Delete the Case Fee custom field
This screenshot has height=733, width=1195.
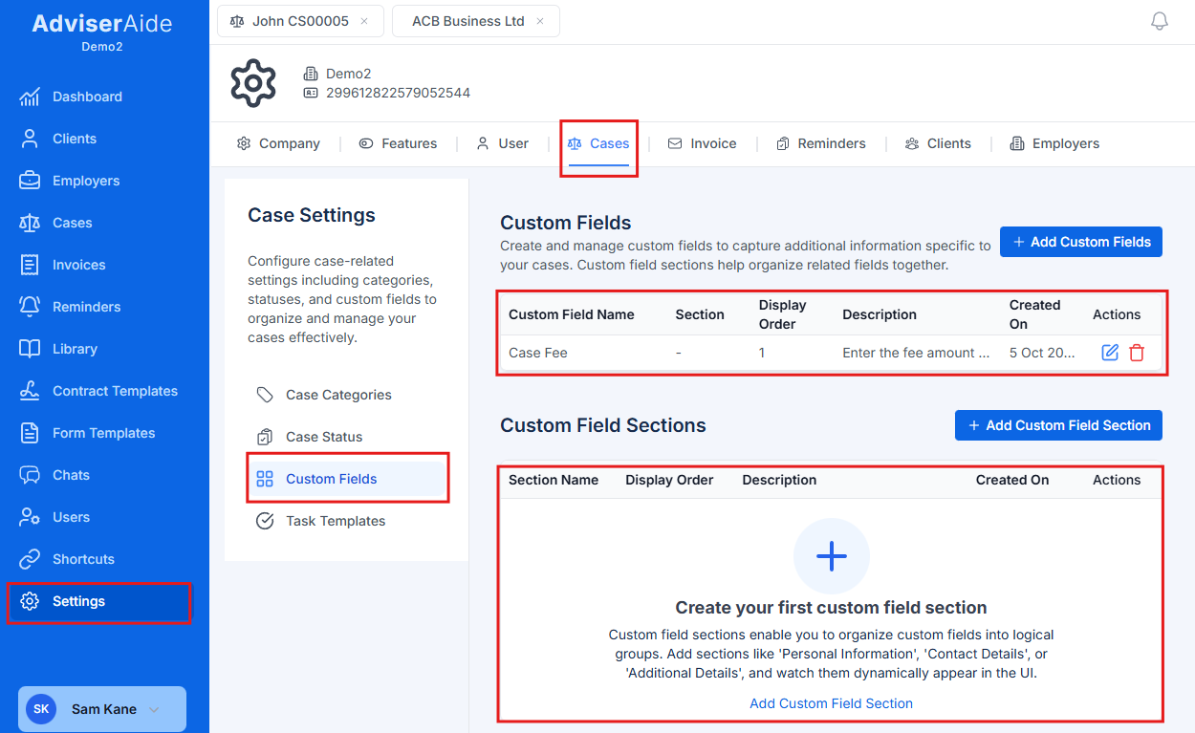click(x=1137, y=353)
